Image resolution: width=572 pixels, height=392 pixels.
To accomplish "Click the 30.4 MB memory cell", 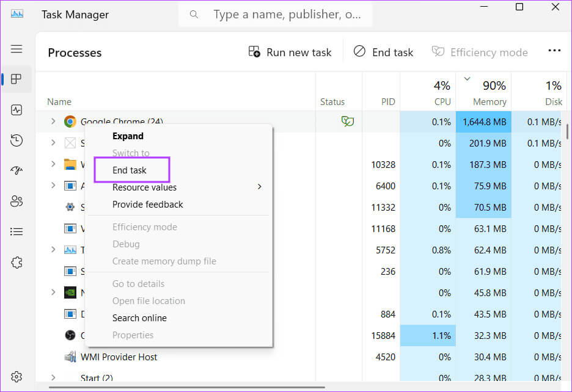I will point(484,357).
